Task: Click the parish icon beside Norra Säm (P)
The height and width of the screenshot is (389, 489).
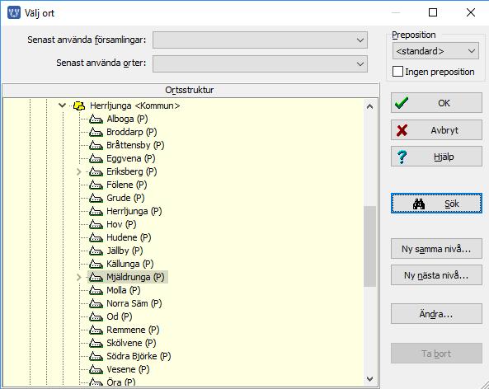Action: click(96, 303)
